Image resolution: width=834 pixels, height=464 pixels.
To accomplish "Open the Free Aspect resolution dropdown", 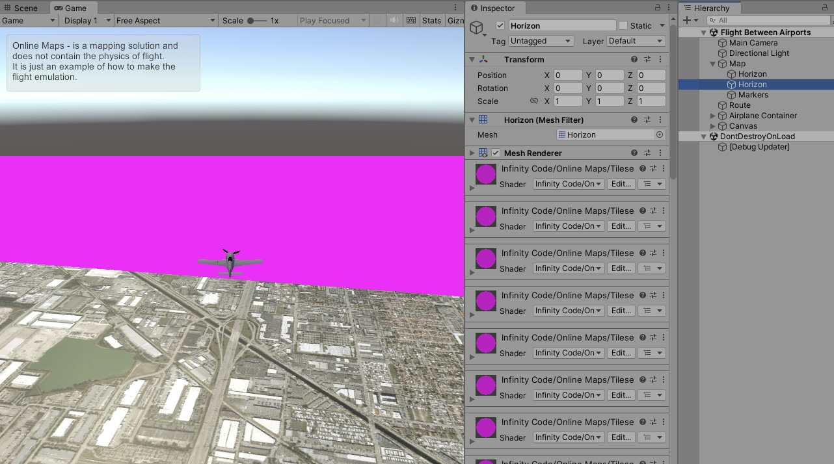I will click(165, 20).
